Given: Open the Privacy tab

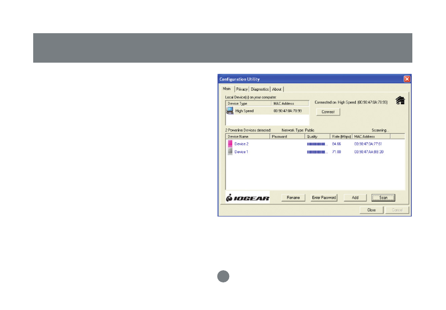Looking at the screenshot, I should [x=242, y=89].
